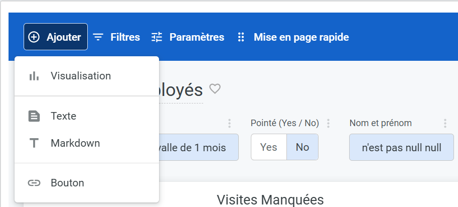Click the T icon beside Markdown
This screenshot has width=458, height=207.
tap(34, 143)
